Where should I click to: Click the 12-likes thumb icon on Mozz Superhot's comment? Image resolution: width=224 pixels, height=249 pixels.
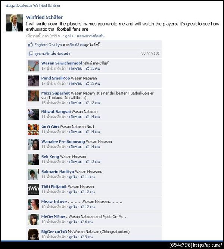(x=87, y=103)
